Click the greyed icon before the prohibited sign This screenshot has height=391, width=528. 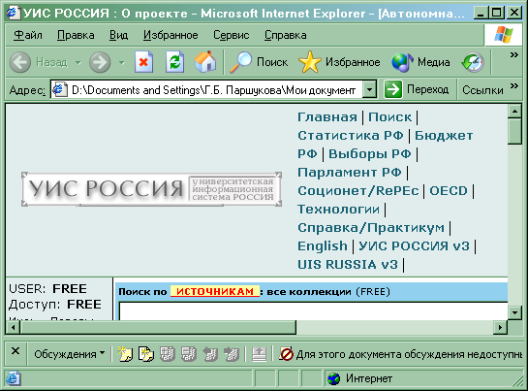pyautogui.click(x=259, y=354)
